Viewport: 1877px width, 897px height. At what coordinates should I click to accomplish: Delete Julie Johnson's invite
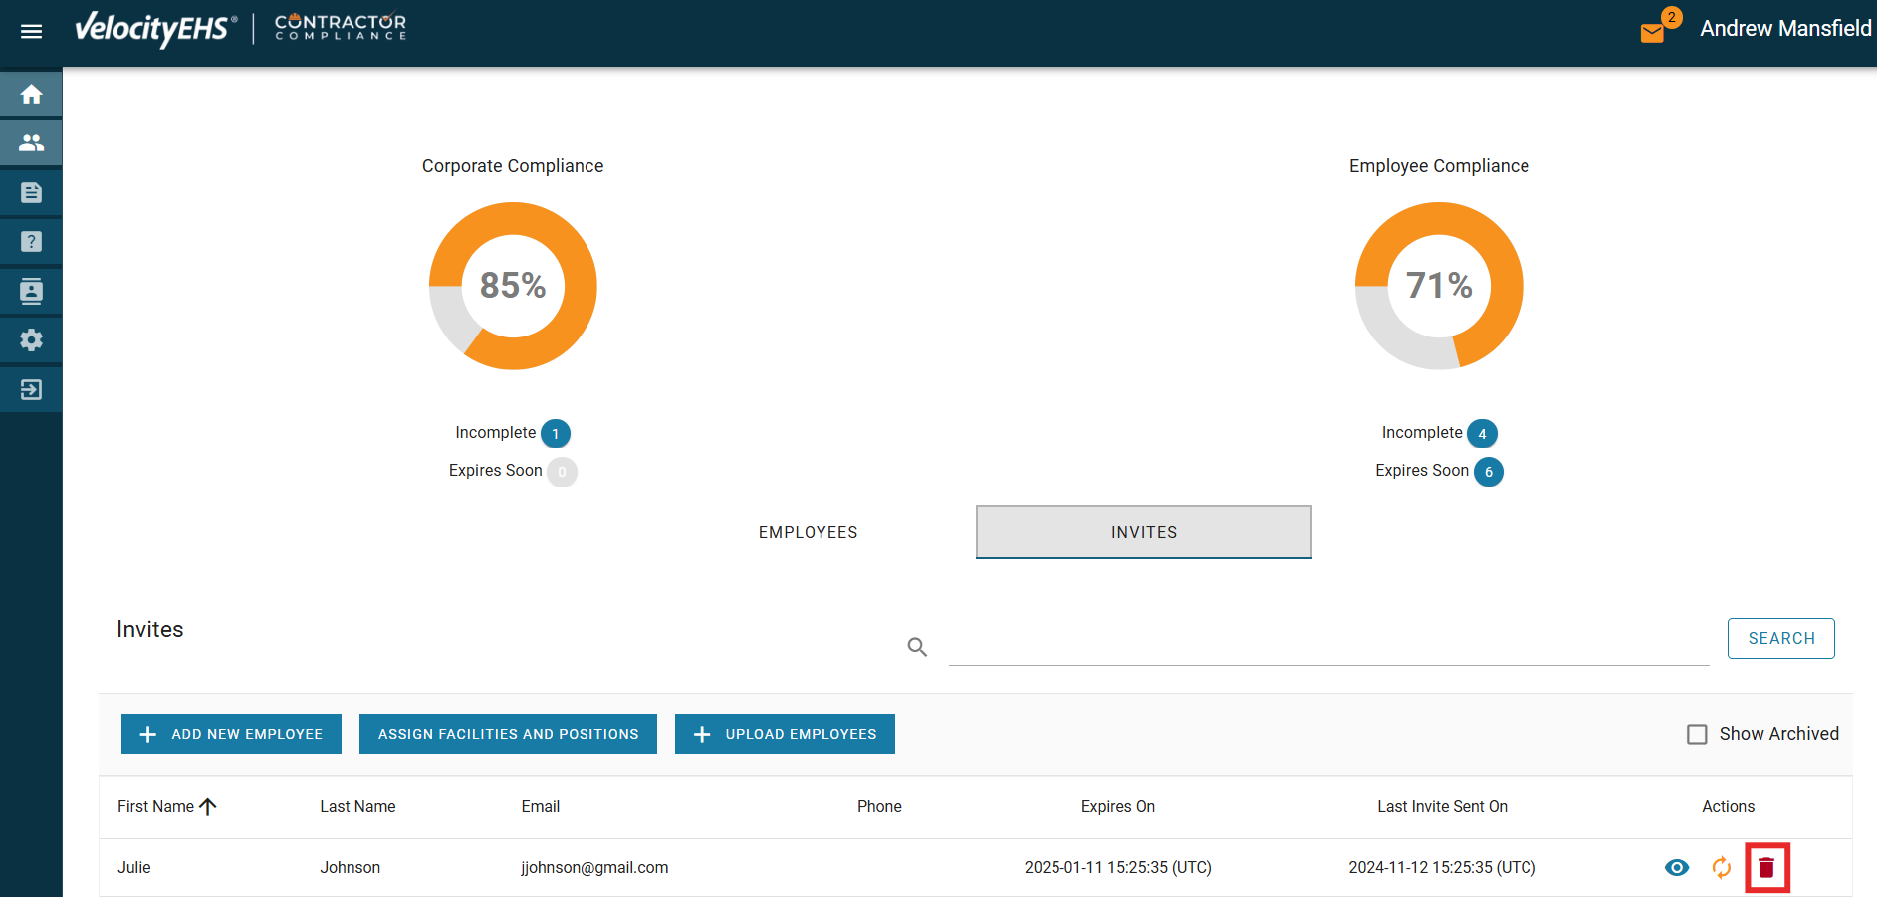coord(1766,868)
